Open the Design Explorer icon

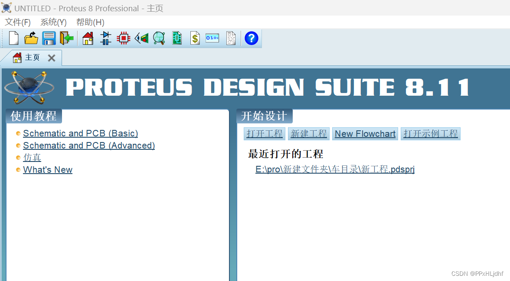177,39
